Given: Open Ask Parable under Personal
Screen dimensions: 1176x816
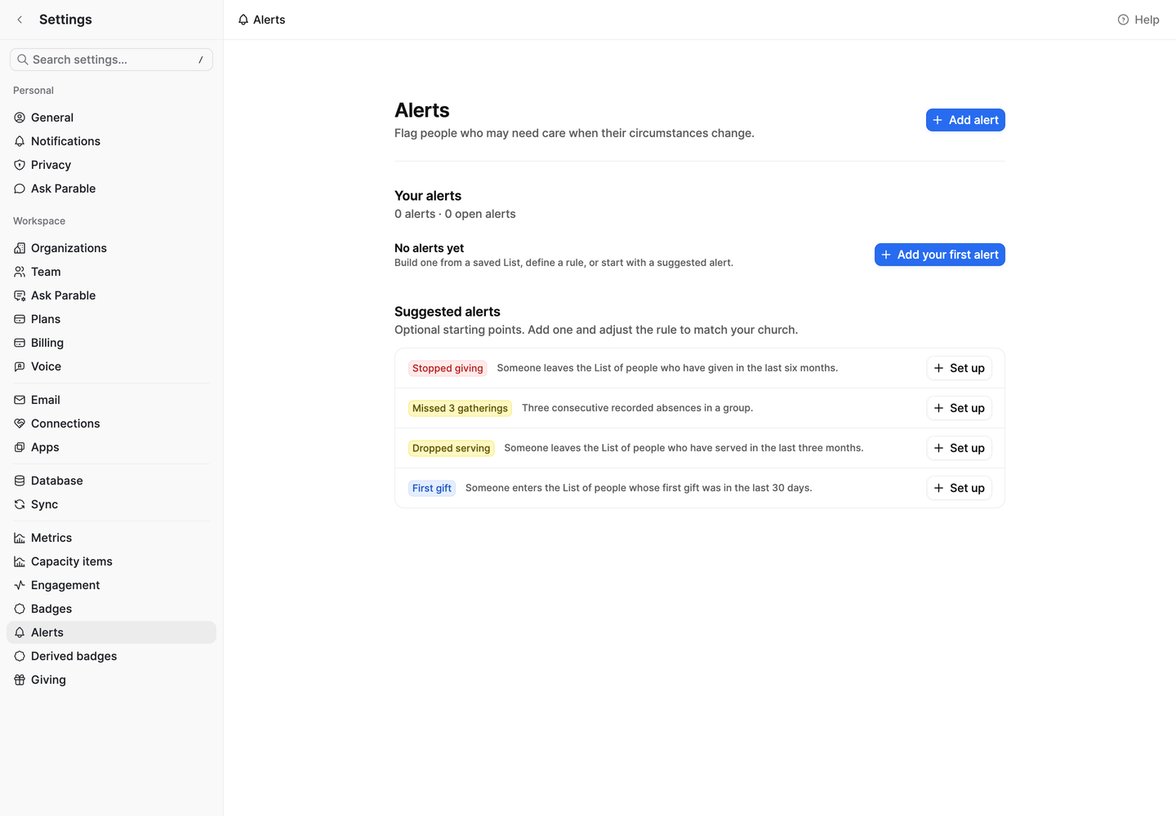Looking at the screenshot, I should click(111, 188).
